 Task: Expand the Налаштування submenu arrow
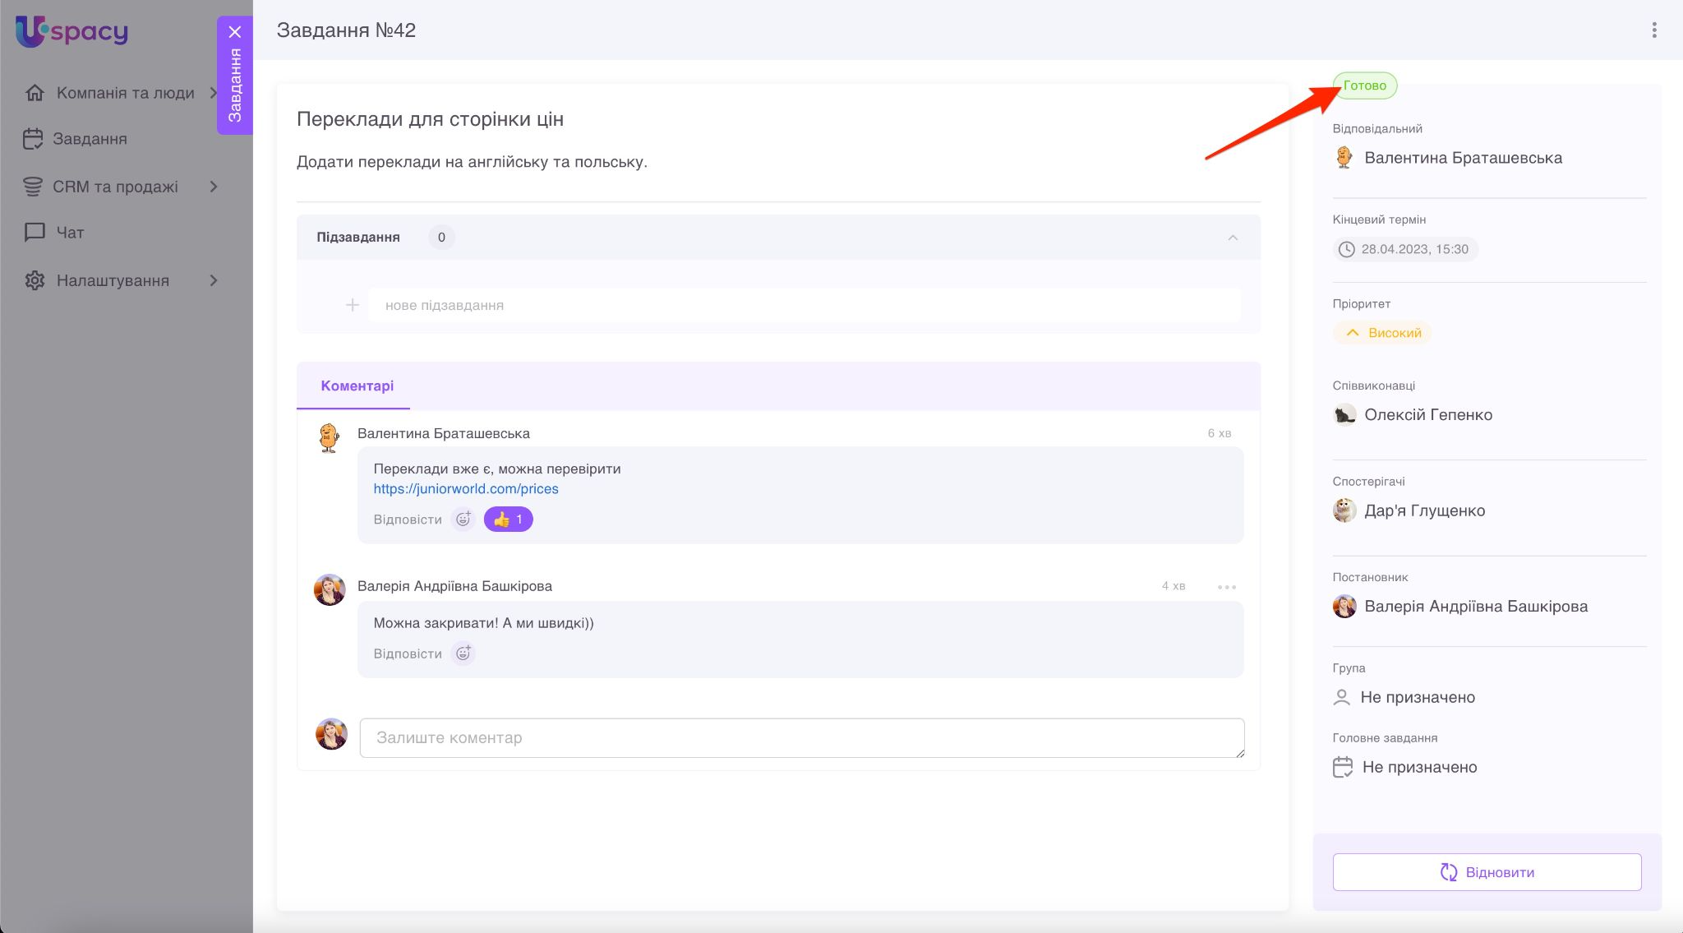click(x=214, y=280)
